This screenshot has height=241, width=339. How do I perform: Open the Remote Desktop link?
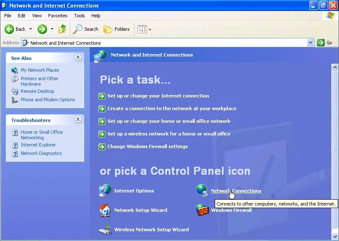click(x=37, y=91)
